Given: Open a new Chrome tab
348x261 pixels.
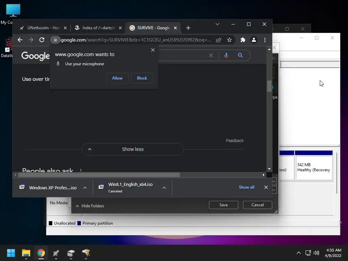Looking at the screenshot, I should tap(188, 28).
